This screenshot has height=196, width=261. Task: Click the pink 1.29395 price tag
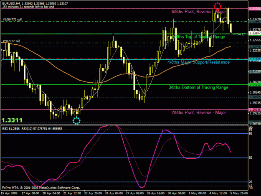pyautogui.click(x=255, y=109)
